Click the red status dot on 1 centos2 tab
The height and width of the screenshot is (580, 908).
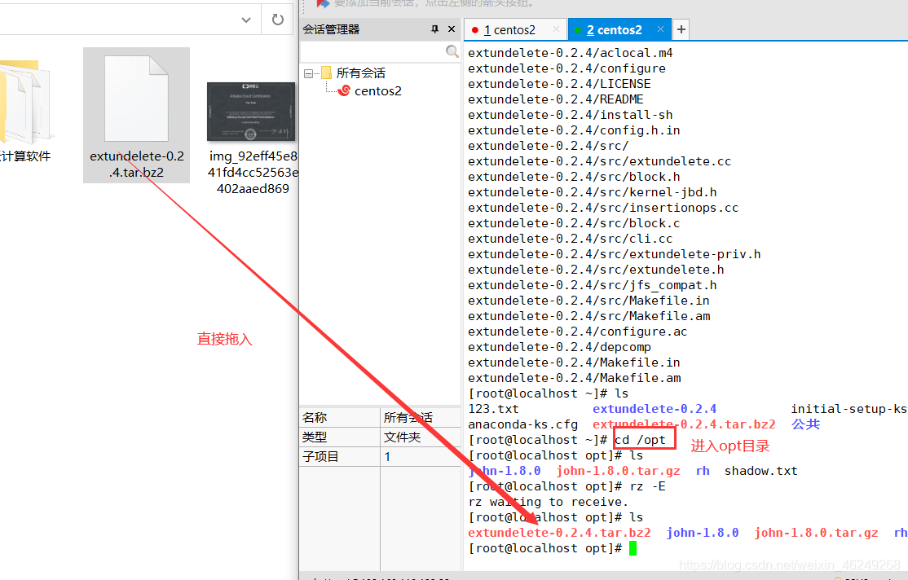(x=475, y=30)
